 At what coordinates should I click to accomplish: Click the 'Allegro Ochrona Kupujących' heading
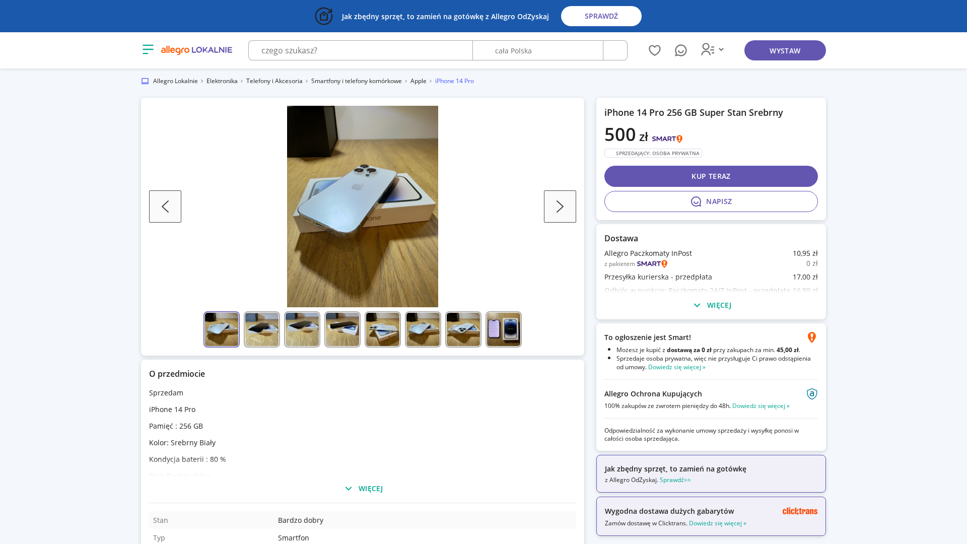pos(653,394)
